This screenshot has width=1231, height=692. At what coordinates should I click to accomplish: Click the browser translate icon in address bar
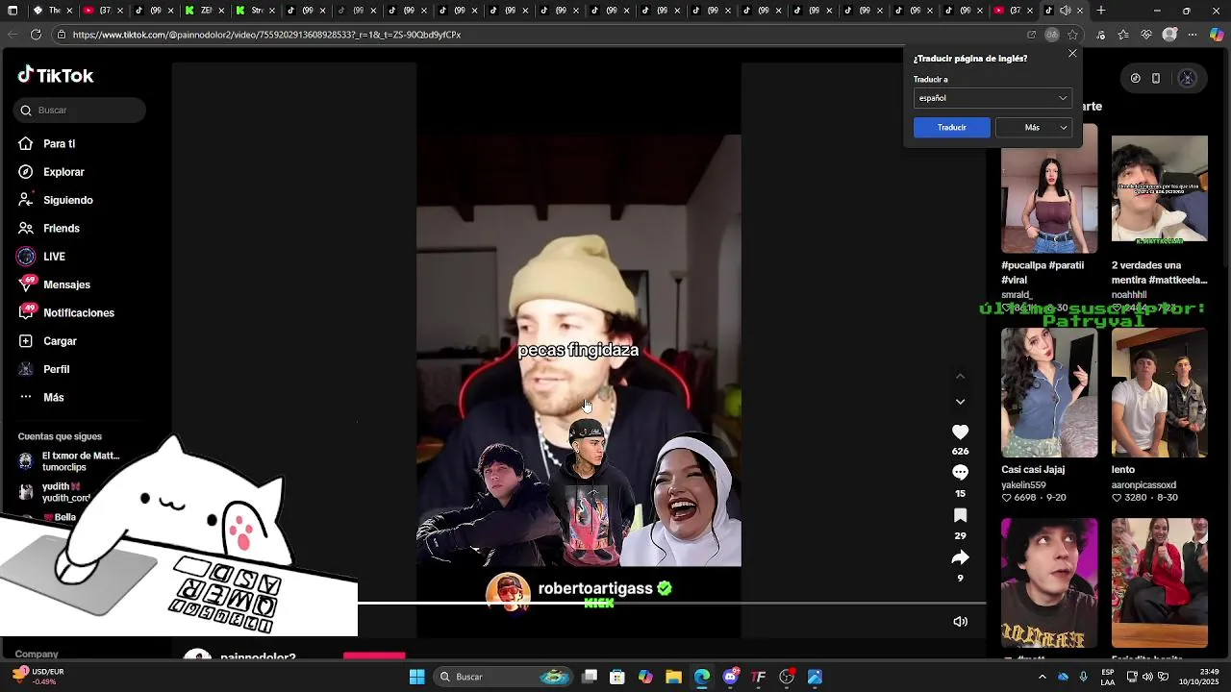(x=1052, y=35)
